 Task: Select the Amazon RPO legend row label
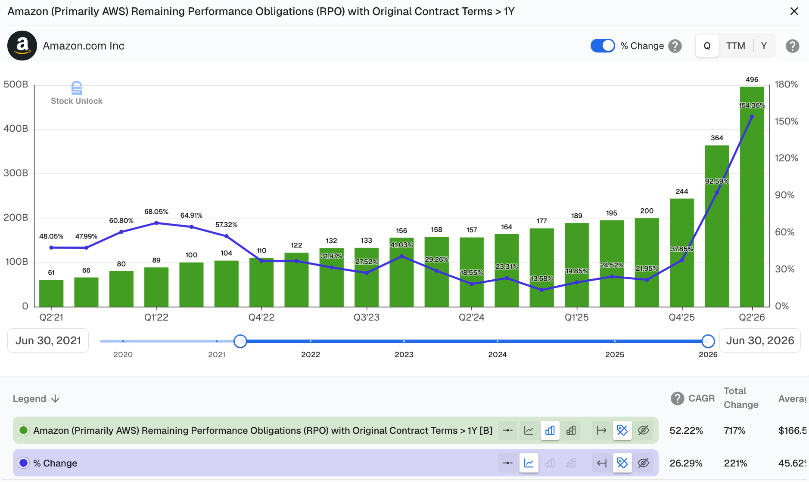pyautogui.click(x=263, y=430)
